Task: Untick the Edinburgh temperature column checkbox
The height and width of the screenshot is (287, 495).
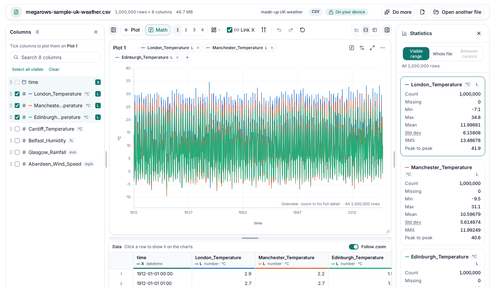Action: 17,117
